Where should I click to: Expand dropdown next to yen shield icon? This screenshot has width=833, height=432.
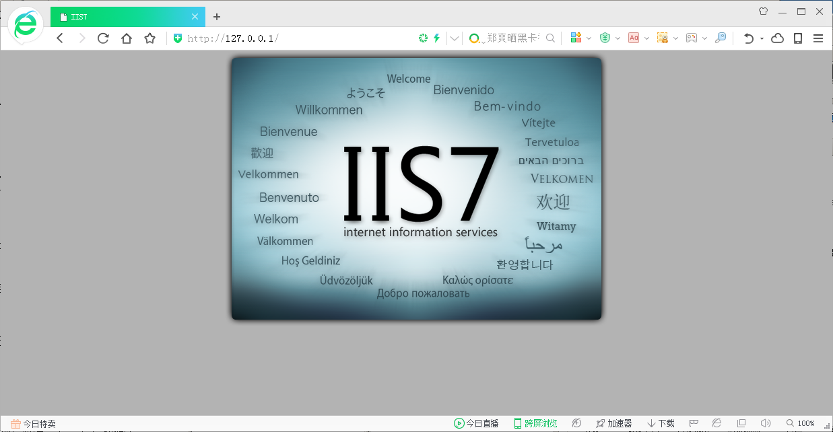click(618, 38)
